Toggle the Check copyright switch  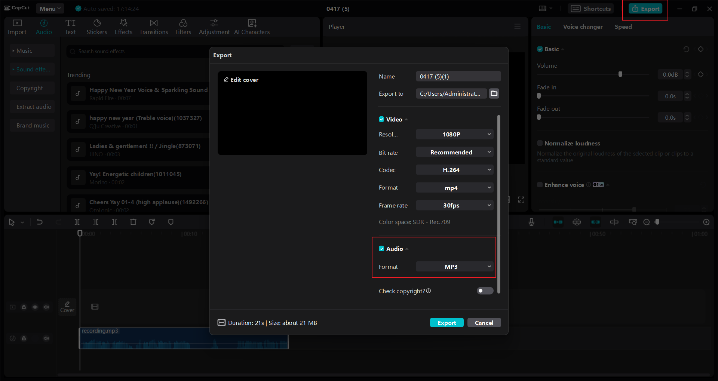485,291
